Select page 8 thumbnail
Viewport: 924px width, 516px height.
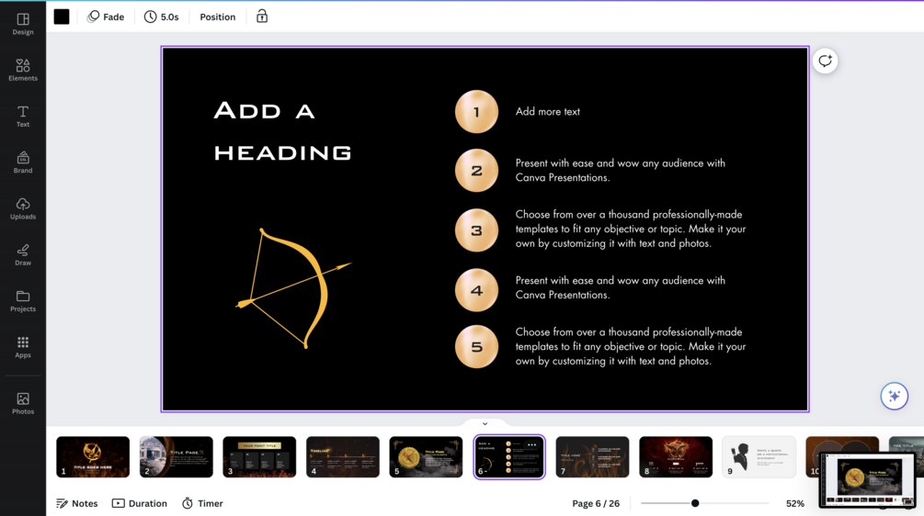676,456
